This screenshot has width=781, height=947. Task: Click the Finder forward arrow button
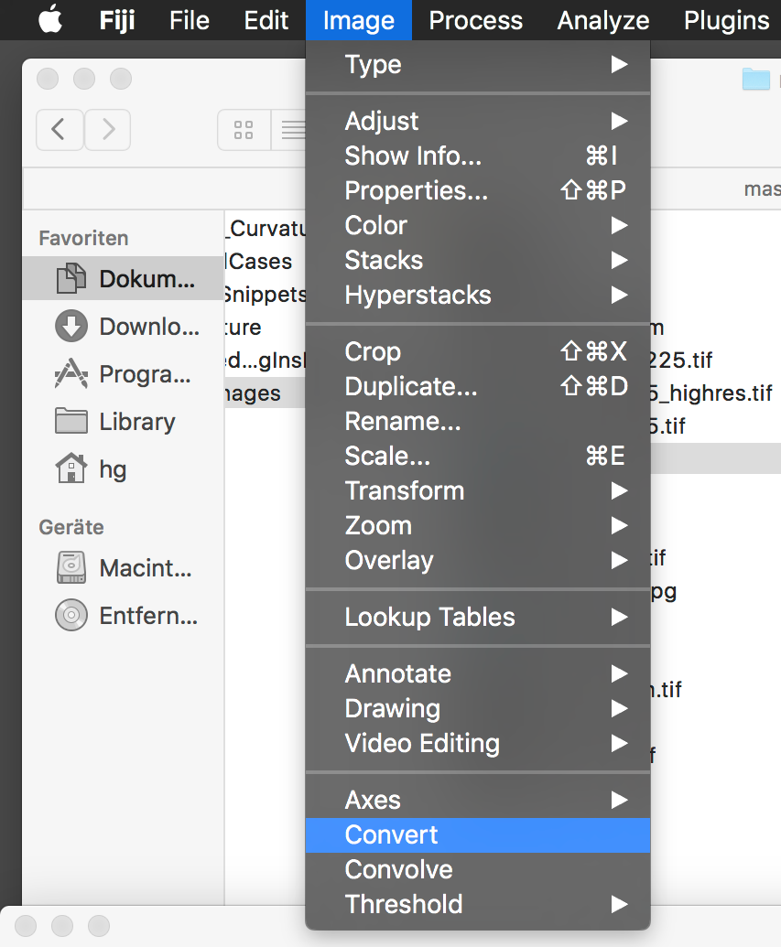pos(108,129)
